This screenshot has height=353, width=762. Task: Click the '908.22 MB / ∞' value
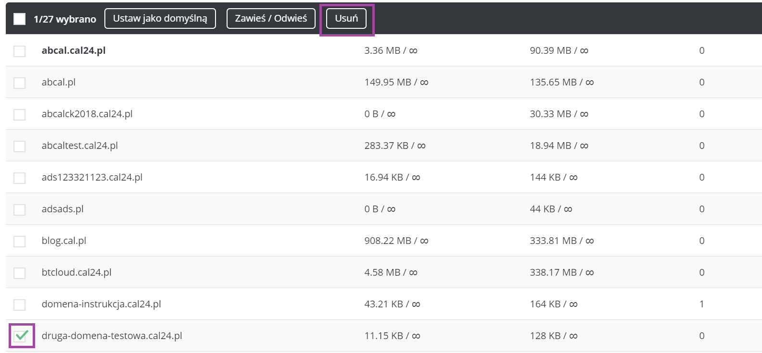point(396,241)
